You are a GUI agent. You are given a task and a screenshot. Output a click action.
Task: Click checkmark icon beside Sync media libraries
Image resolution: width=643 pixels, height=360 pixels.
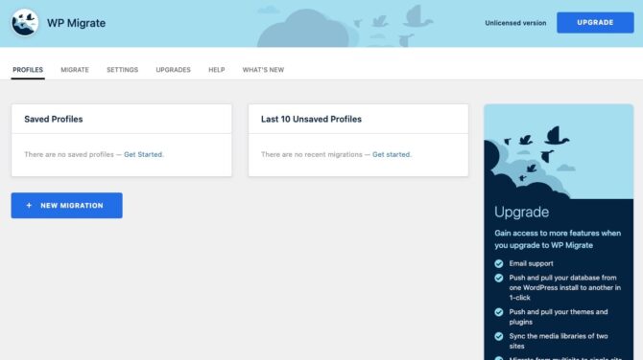tap(499, 336)
